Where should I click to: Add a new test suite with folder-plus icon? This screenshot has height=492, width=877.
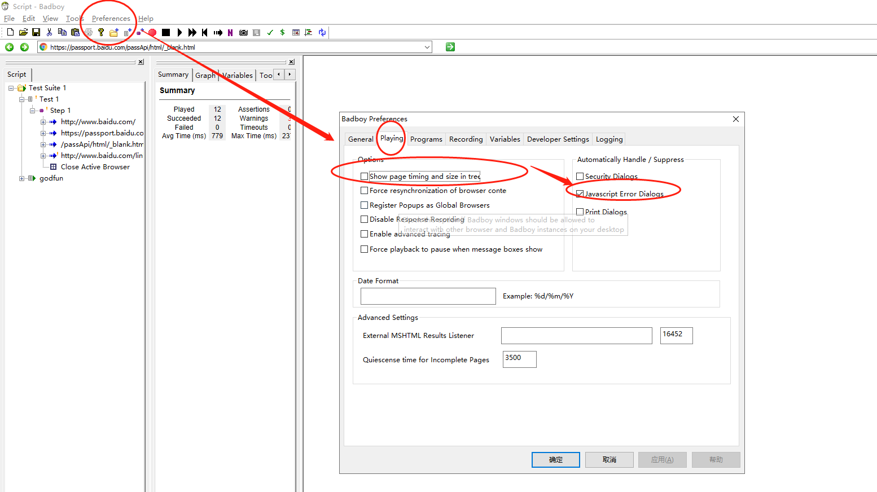point(114,32)
